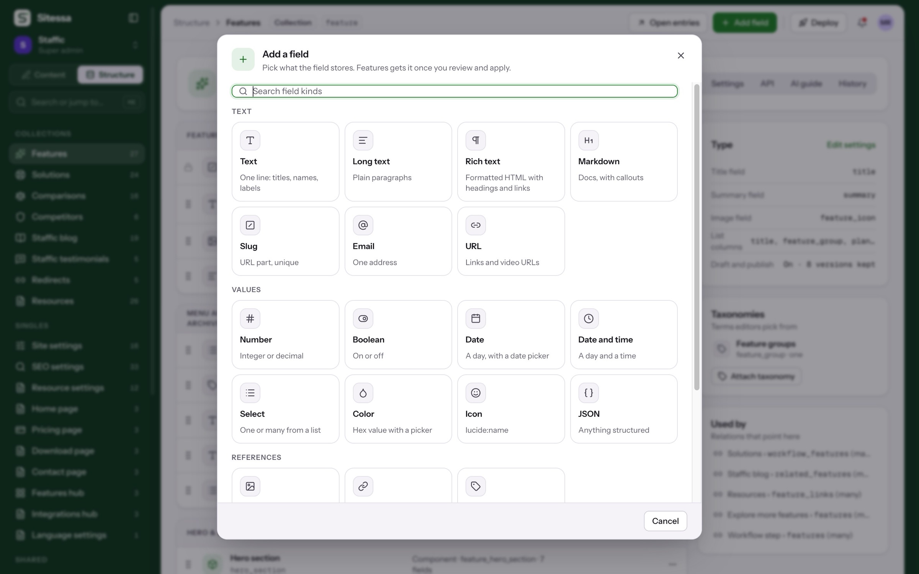Screen dimensions: 919x574
Task: Pick the Email at-sign icon
Action: [x=363, y=225]
